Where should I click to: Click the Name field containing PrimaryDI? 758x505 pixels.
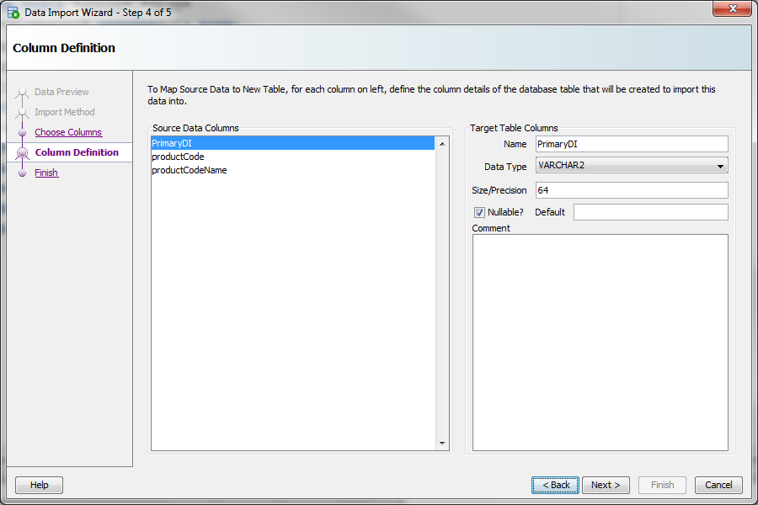(x=632, y=144)
